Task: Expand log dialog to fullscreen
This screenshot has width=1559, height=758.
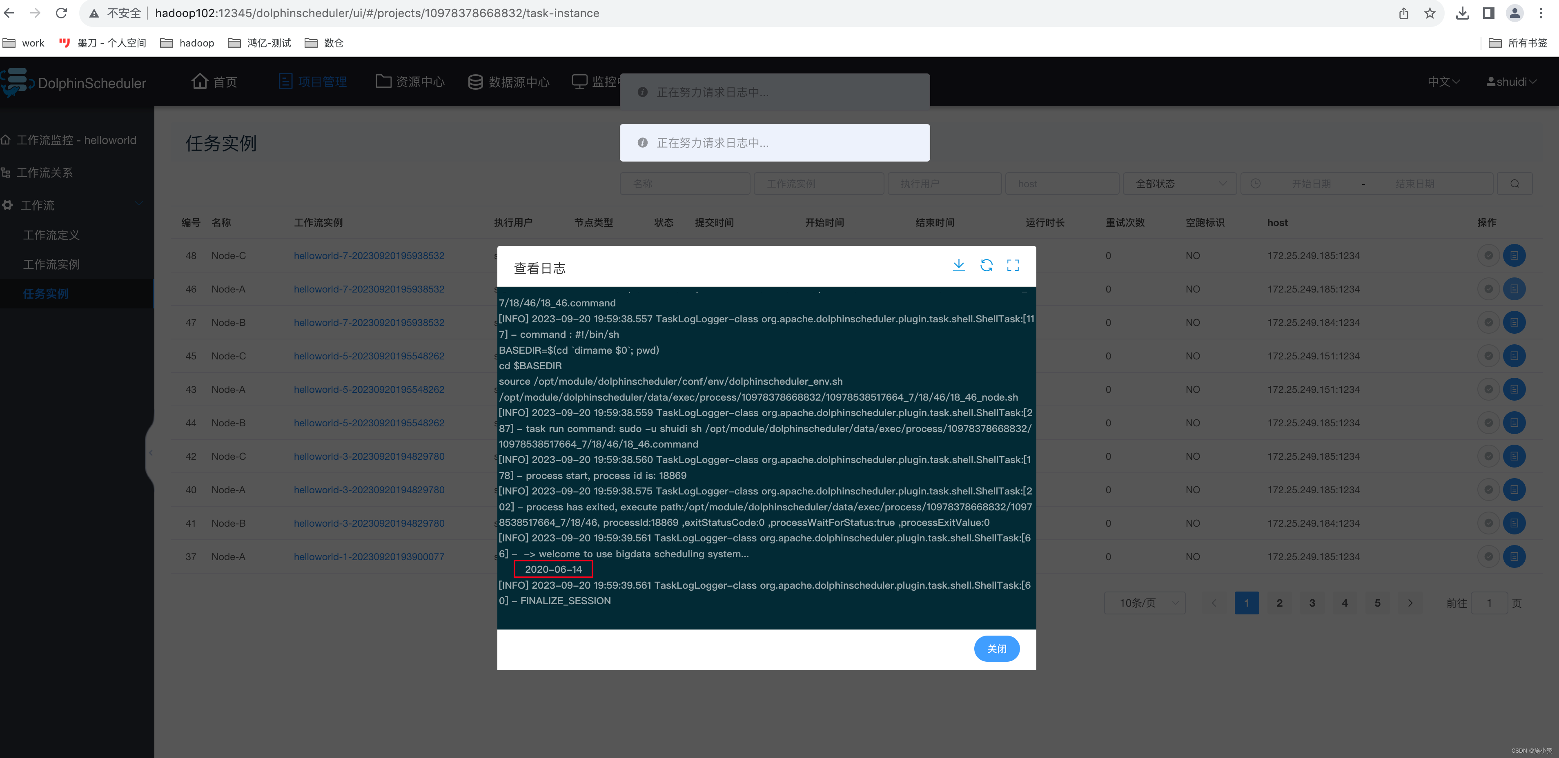Action: pos(1013,265)
